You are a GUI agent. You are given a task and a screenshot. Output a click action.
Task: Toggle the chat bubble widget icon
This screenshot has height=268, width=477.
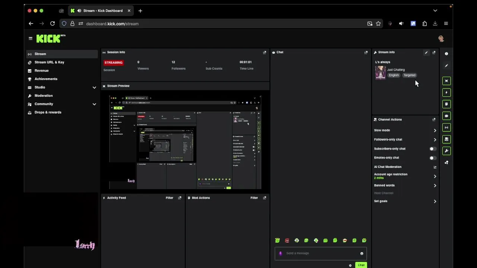pyautogui.click(x=446, y=116)
